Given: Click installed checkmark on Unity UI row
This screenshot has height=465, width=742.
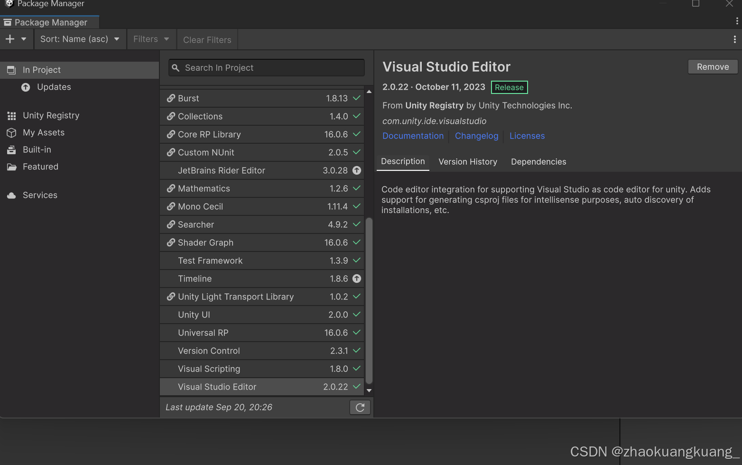Looking at the screenshot, I should point(357,314).
